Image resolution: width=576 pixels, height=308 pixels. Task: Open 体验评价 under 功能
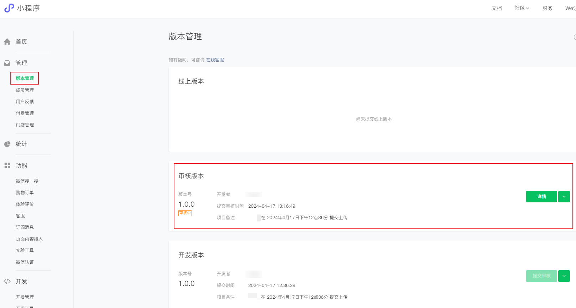tap(25, 205)
